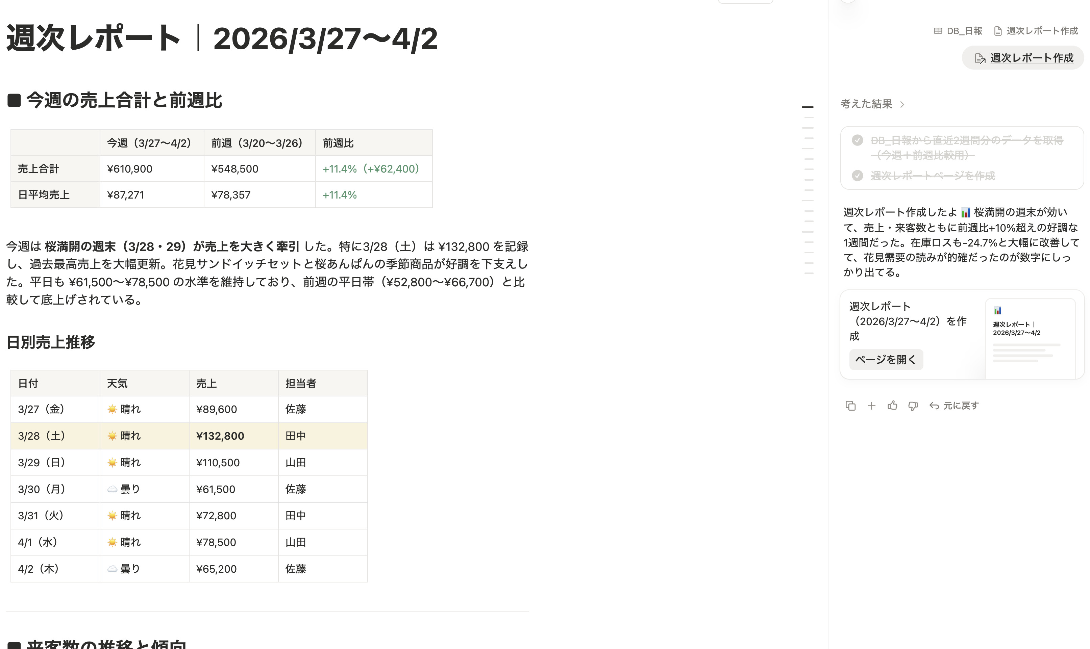Viewport: 1090px width, 649px height.
Task: Expand the 考えた結果 thinking section
Action: pos(866,104)
